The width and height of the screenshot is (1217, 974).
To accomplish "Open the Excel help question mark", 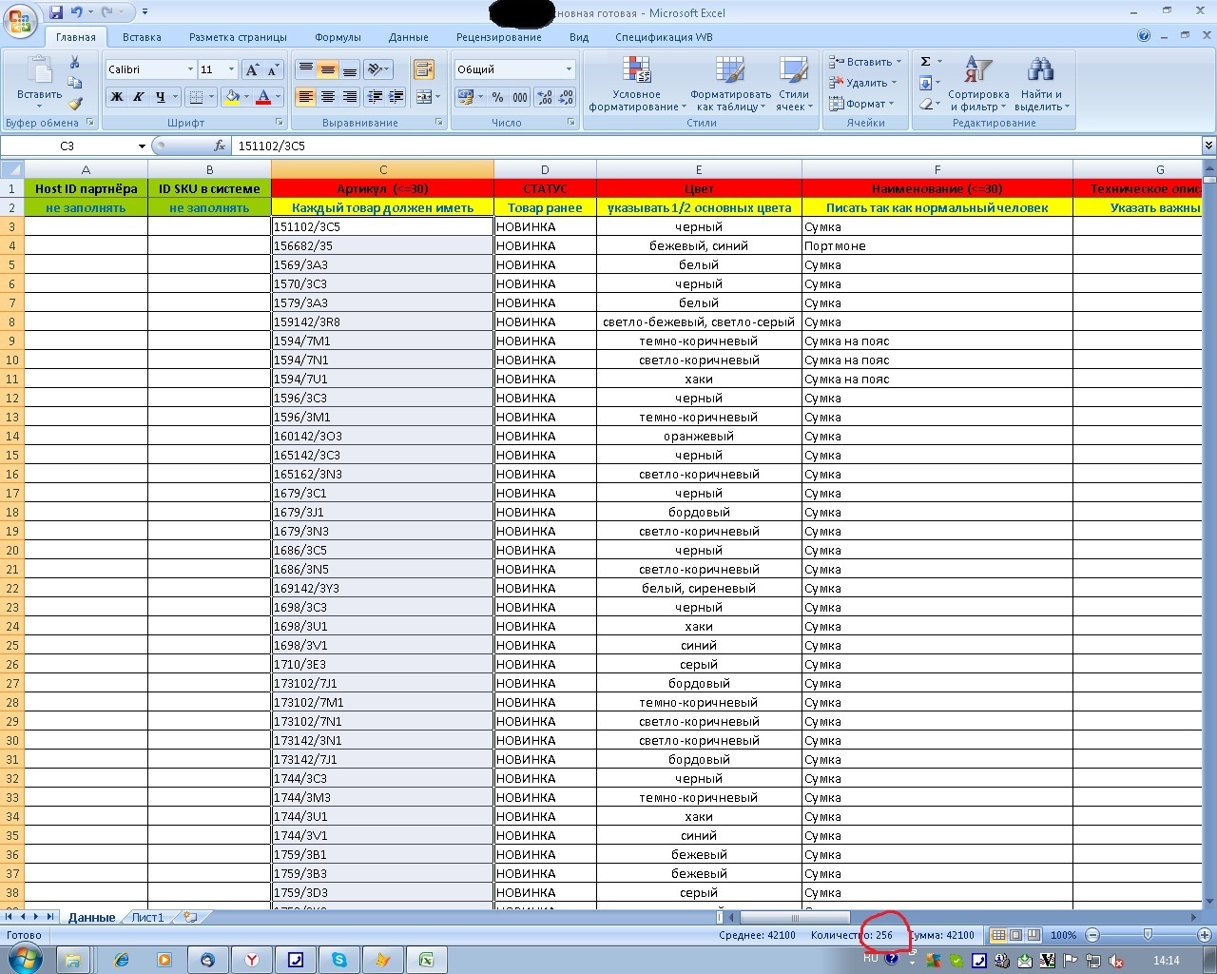I will click(x=1144, y=36).
